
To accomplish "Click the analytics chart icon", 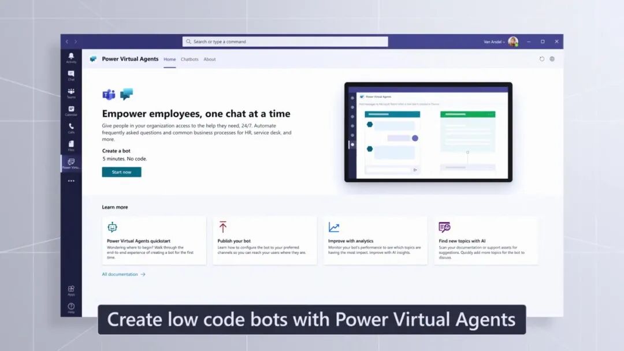I will tap(334, 227).
